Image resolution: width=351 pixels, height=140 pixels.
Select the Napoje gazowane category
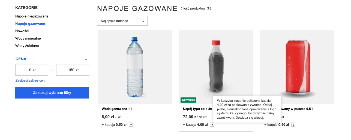(30, 24)
